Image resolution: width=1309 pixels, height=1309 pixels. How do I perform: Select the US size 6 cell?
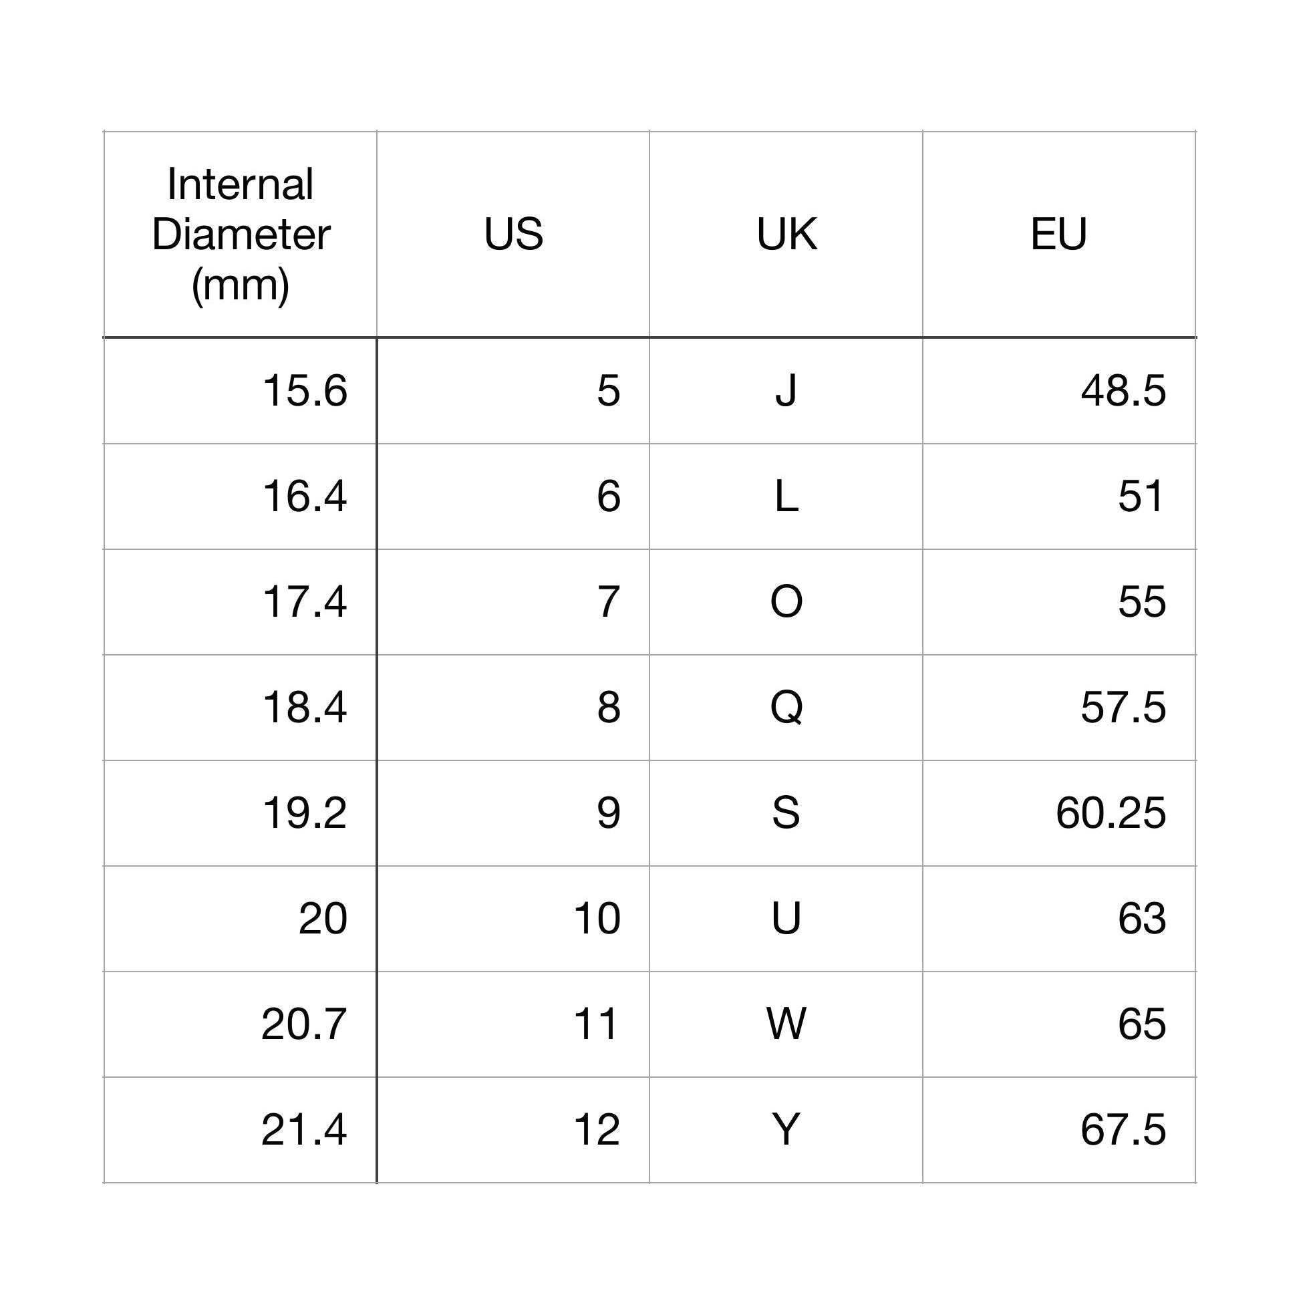608,496
